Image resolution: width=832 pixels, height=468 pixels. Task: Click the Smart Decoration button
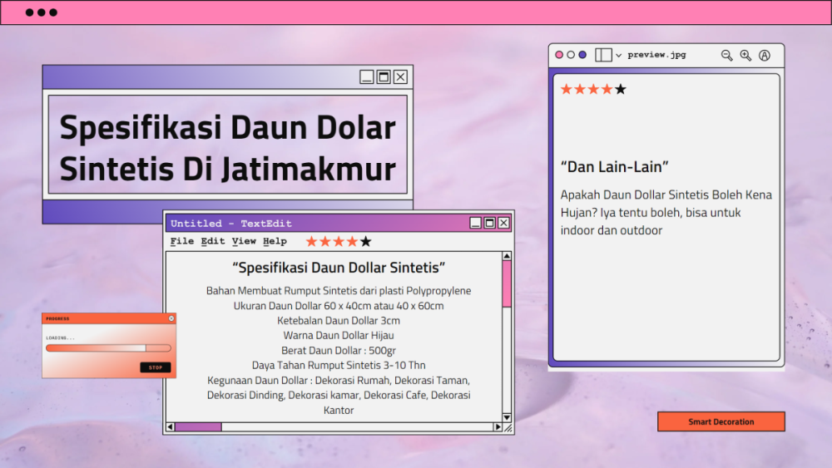pos(721,422)
